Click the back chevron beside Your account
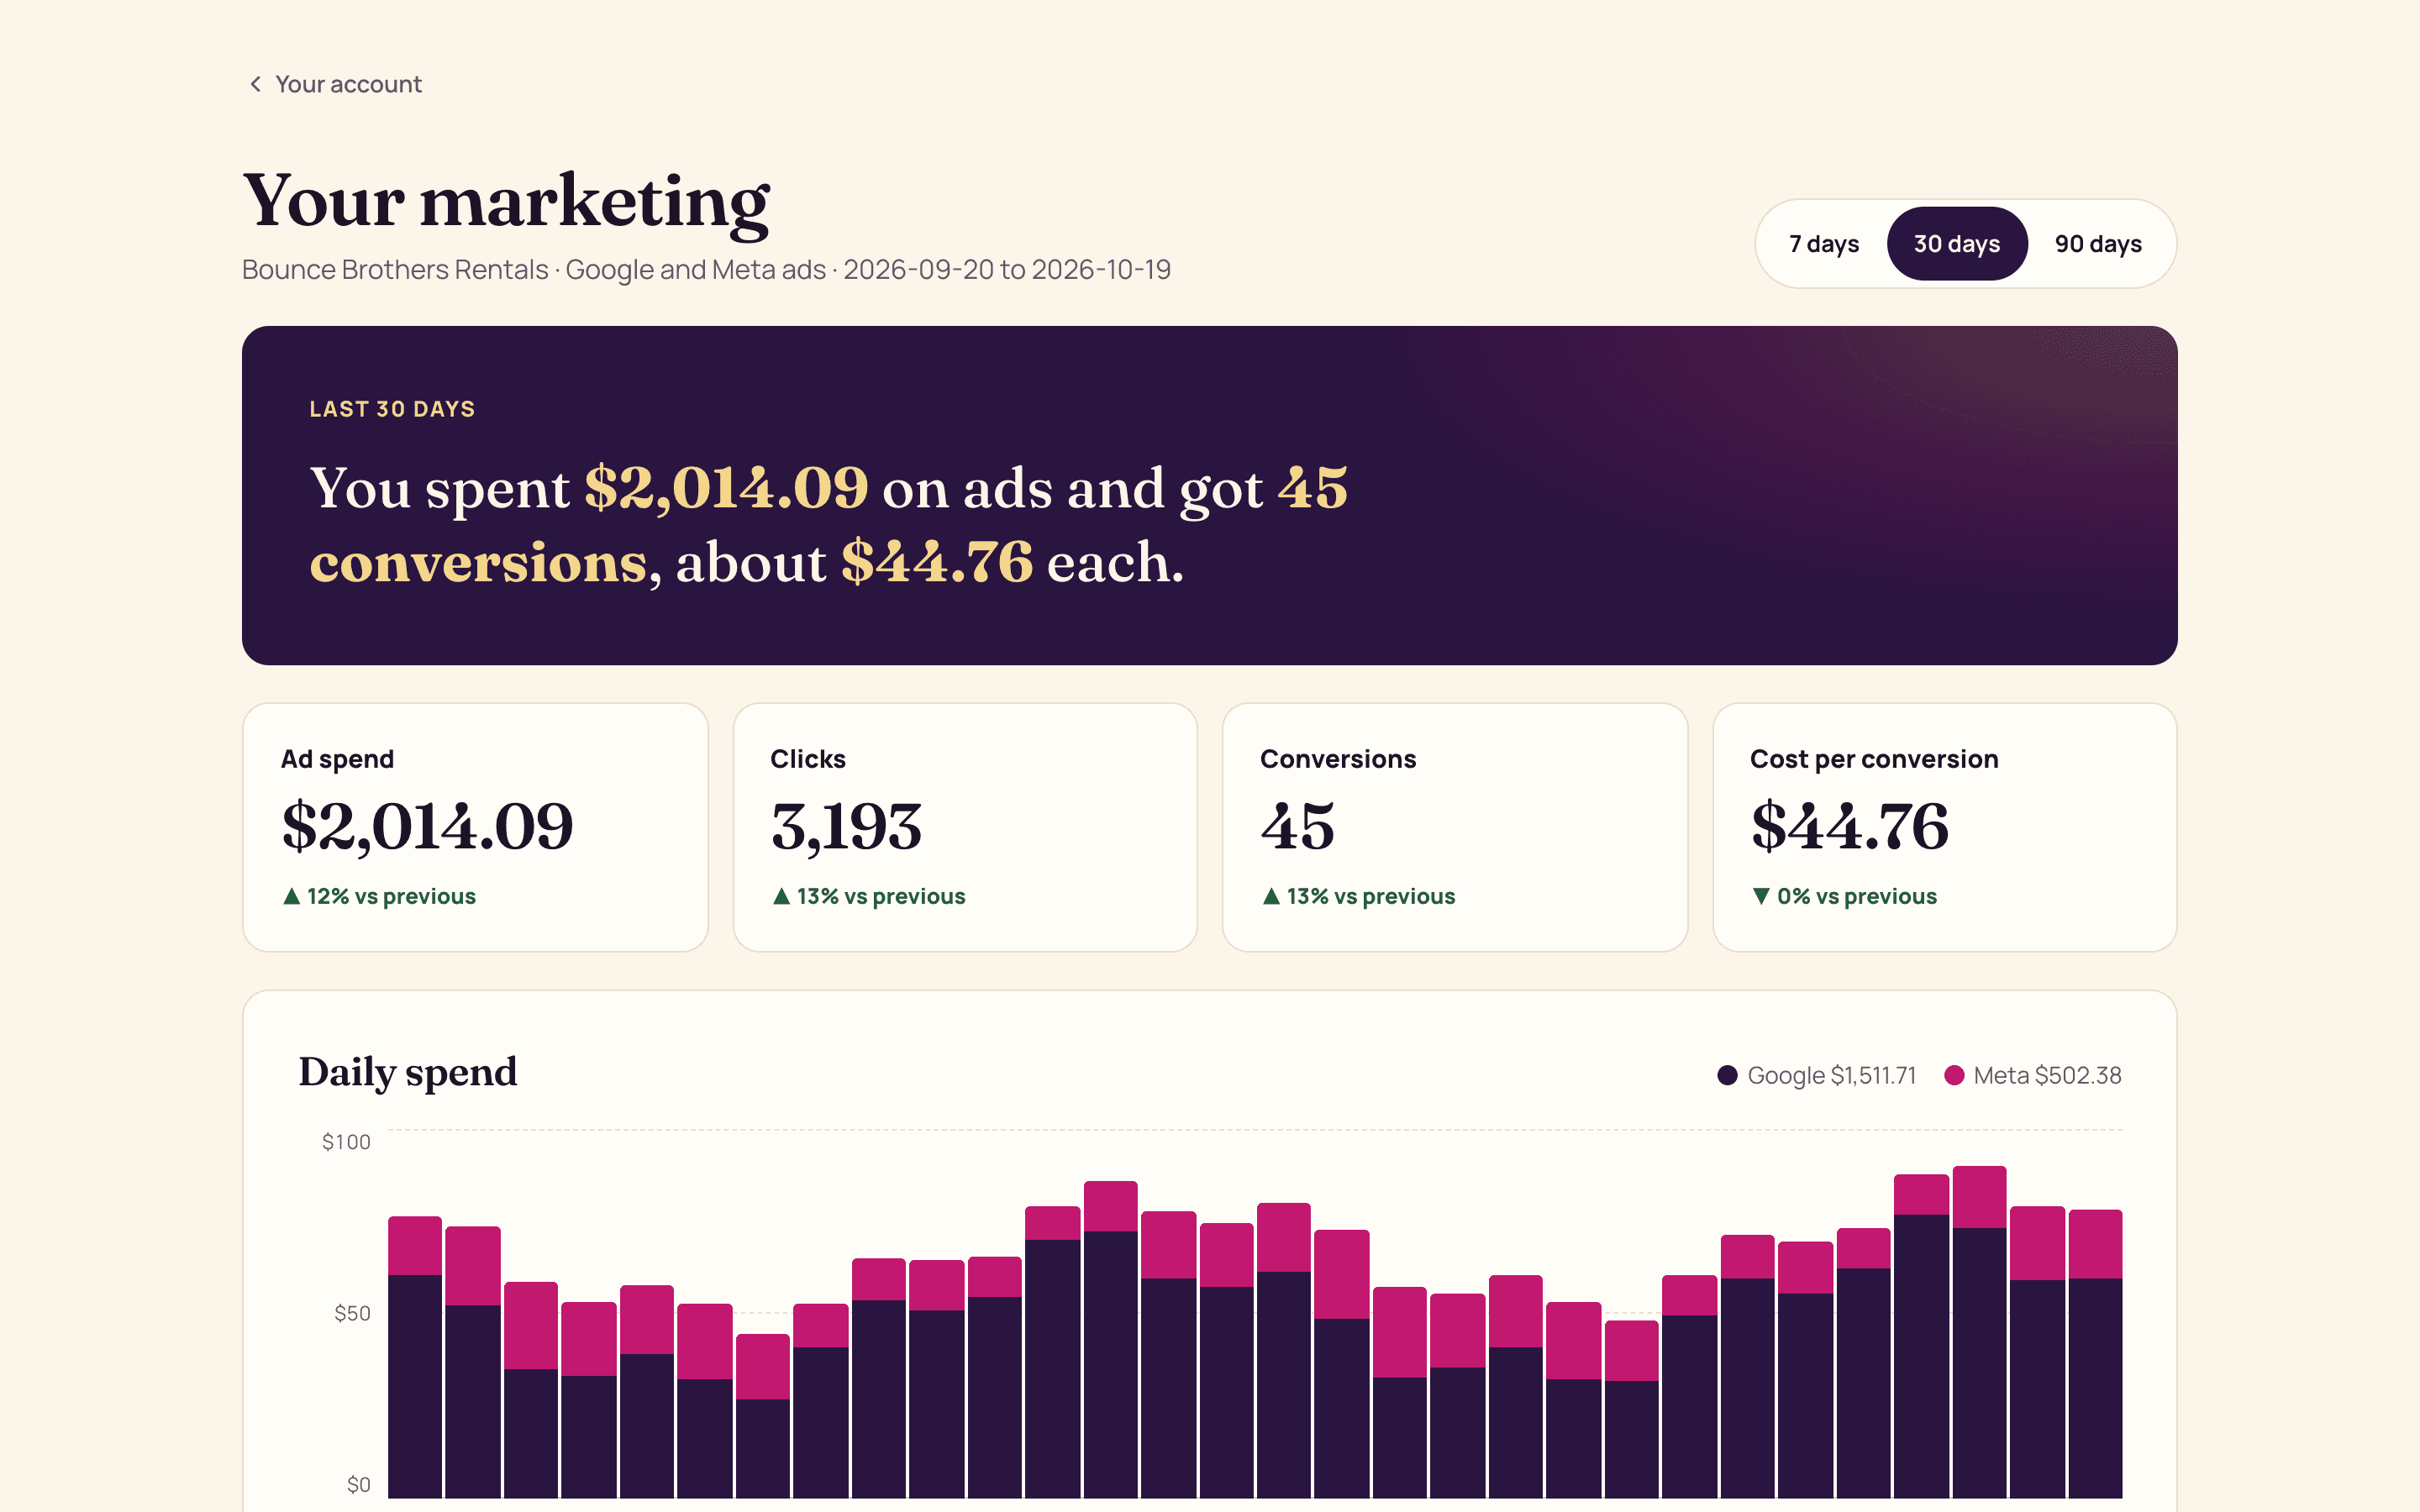 (x=256, y=84)
